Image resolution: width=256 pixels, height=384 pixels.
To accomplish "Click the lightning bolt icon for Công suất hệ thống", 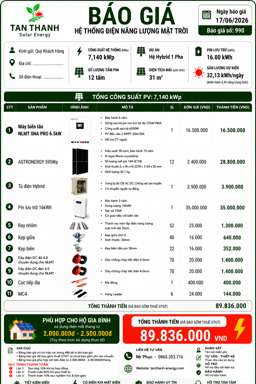I will tap(79, 51).
